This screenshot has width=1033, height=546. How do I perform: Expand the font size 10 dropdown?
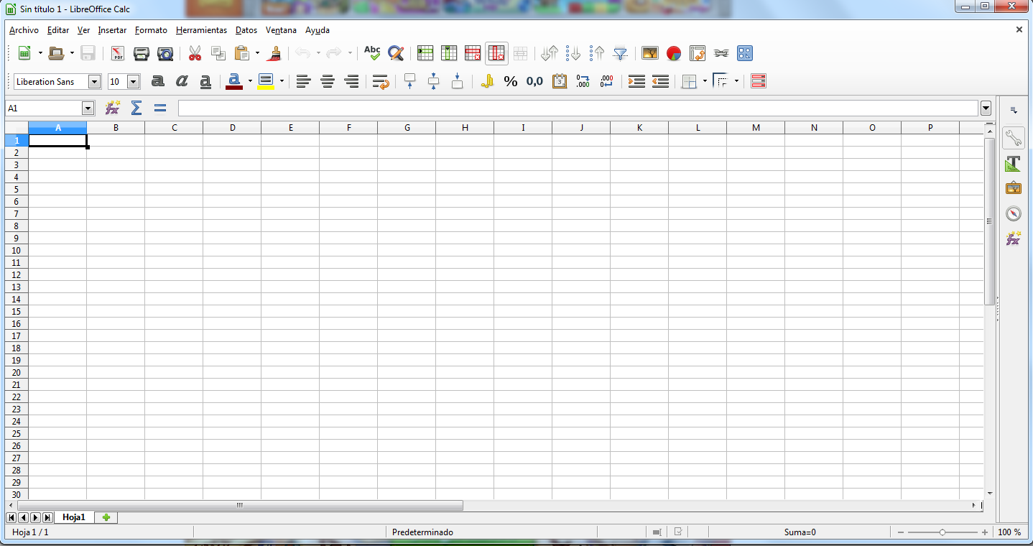(x=133, y=82)
